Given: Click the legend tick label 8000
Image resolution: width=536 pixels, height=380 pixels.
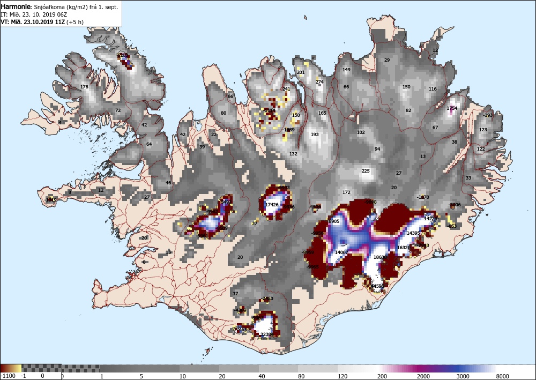Looking at the screenshot, I should [x=503, y=376].
